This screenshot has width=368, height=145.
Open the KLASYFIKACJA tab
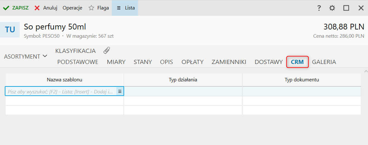75,51
